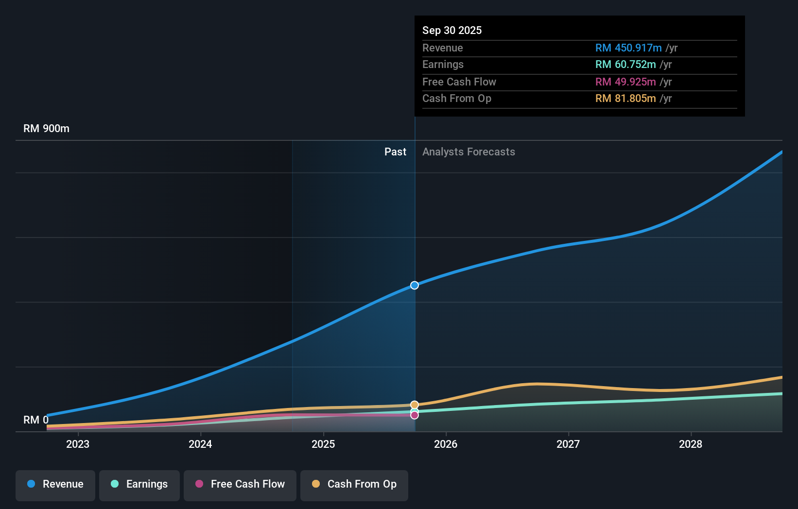Select the blue Revenue data point marker
Viewport: 798px width, 509px height.
(414, 285)
